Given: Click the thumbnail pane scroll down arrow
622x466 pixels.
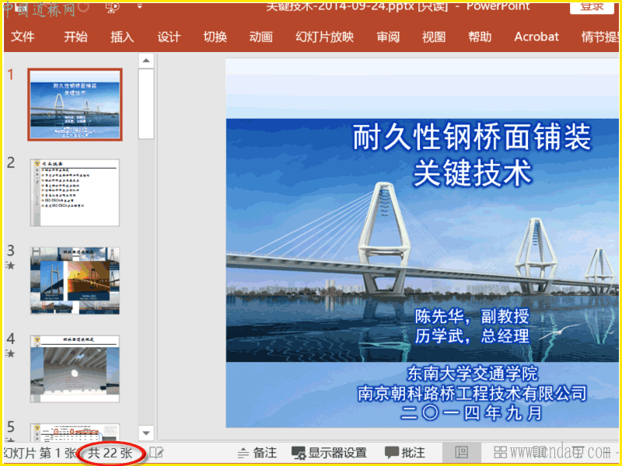Looking at the screenshot, I should click(146, 433).
